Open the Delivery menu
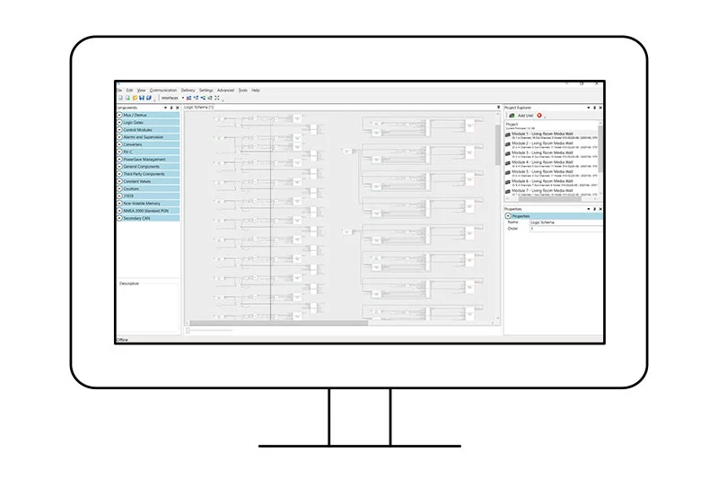 (188, 91)
